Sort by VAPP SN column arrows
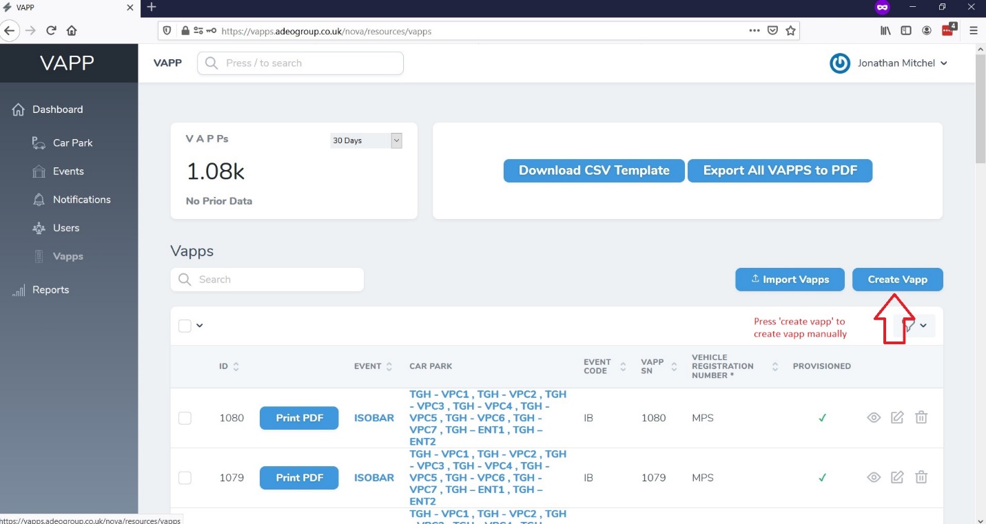The width and height of the screenshot is (986, 524). [675, 366]
